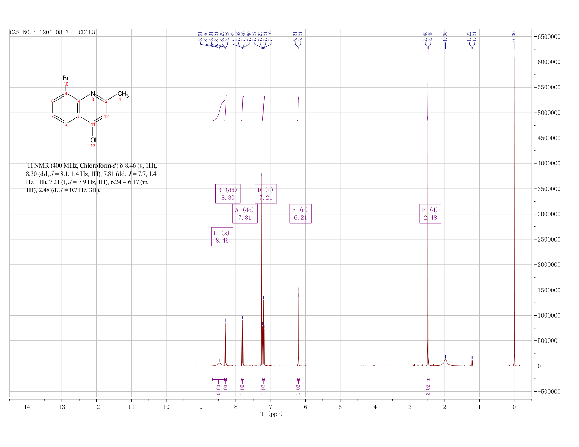Click the C (s) 8.46 multiplet label
Viewport: 579px width, 447px height.
222,237
